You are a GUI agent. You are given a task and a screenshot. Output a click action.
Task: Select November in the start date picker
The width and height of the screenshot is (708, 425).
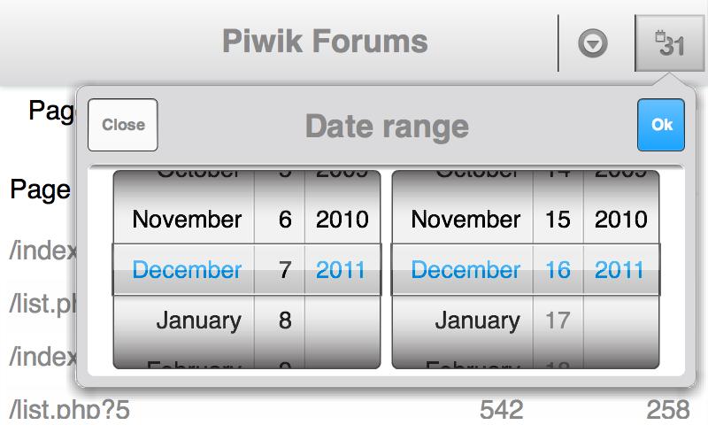point(187,220)
